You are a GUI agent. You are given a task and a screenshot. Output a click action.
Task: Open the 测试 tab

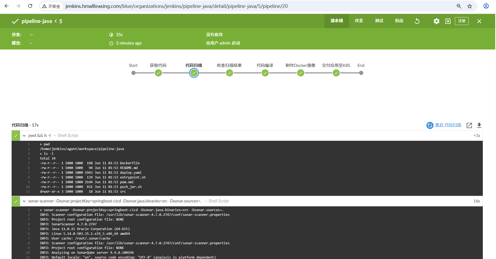tap(379, 21)
